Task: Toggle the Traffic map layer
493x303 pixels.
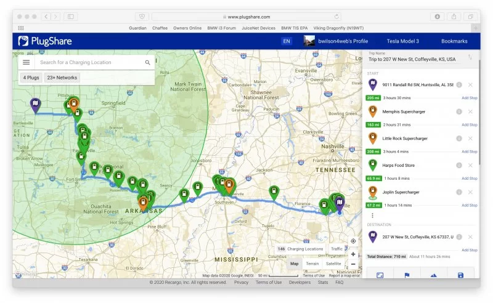Action: pos(336,249)
